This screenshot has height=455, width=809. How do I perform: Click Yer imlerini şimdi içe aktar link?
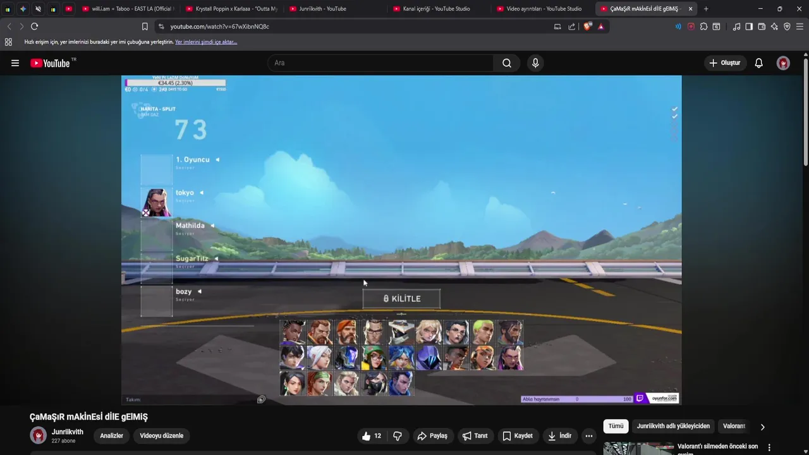coord(206,42)
